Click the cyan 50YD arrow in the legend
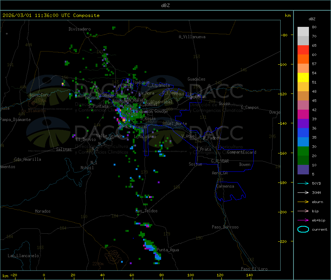Viewport: 331px width, 280px height. pyautogui.click(x=303, y=183)
